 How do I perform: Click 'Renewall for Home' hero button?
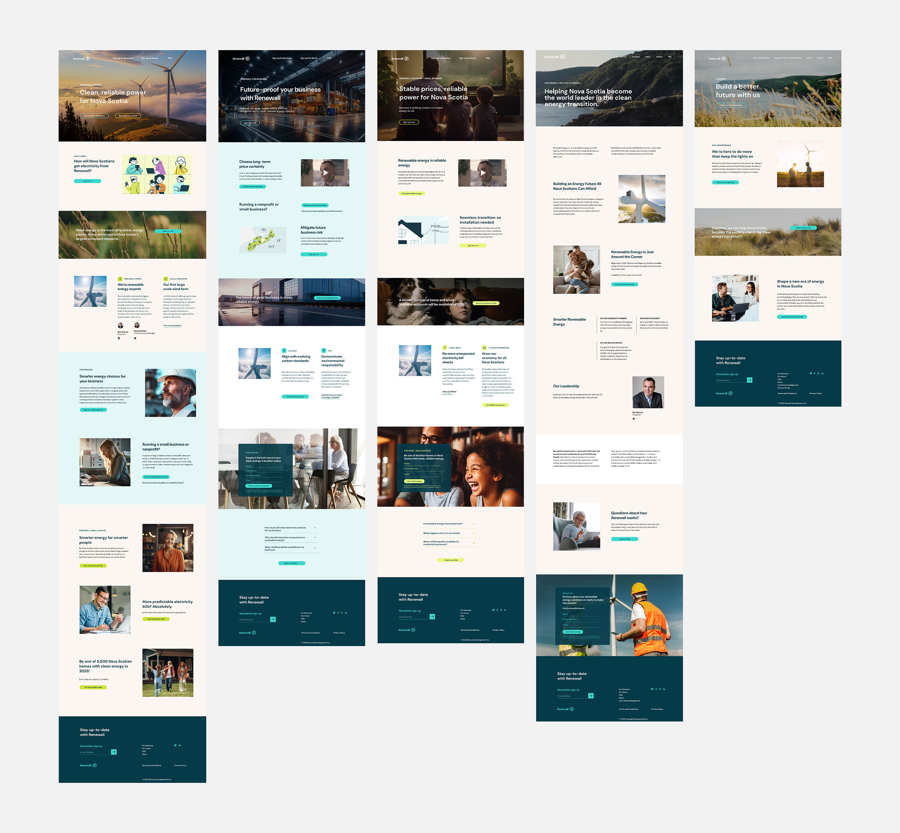[128, 116]
